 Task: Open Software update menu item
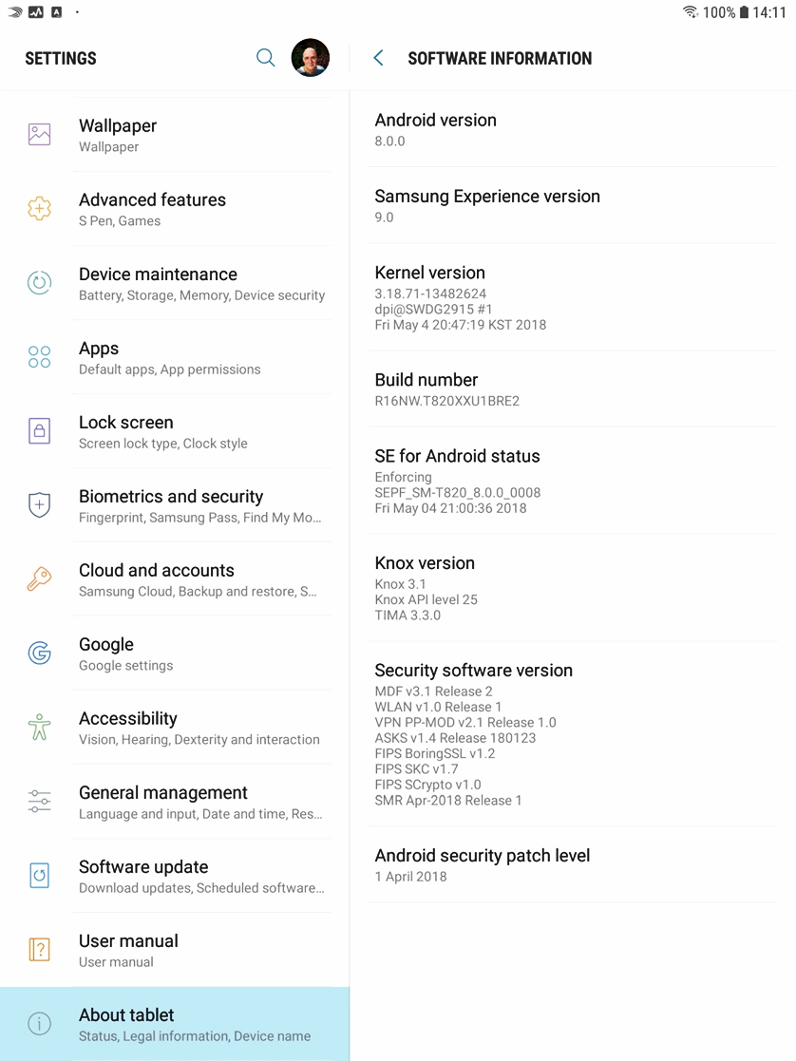[175, 876]
